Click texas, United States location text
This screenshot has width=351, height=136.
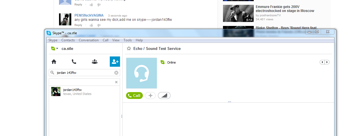[x=77, y=94]
